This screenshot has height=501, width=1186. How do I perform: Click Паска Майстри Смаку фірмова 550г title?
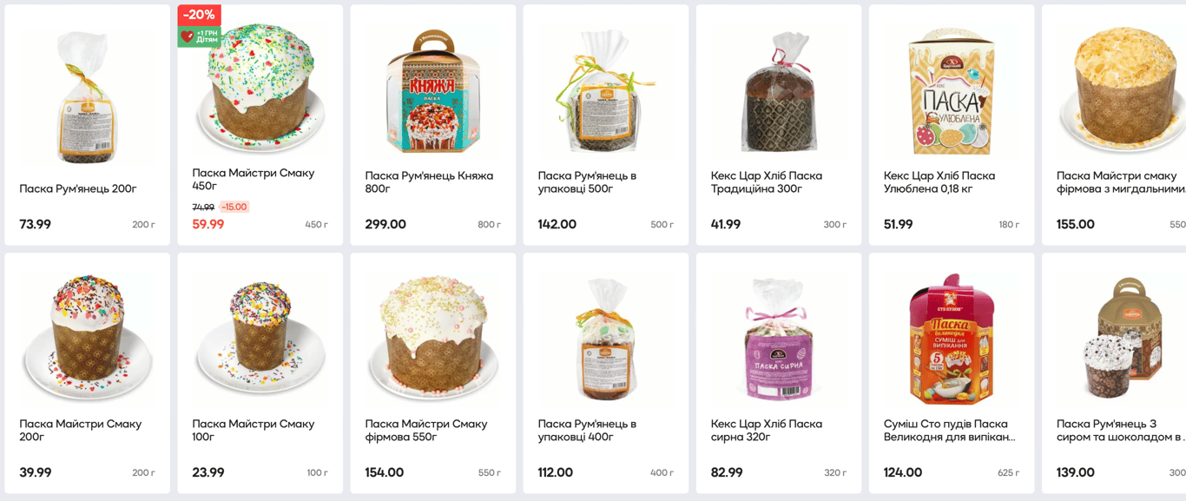pyautogui.click(x=426, y=431)
